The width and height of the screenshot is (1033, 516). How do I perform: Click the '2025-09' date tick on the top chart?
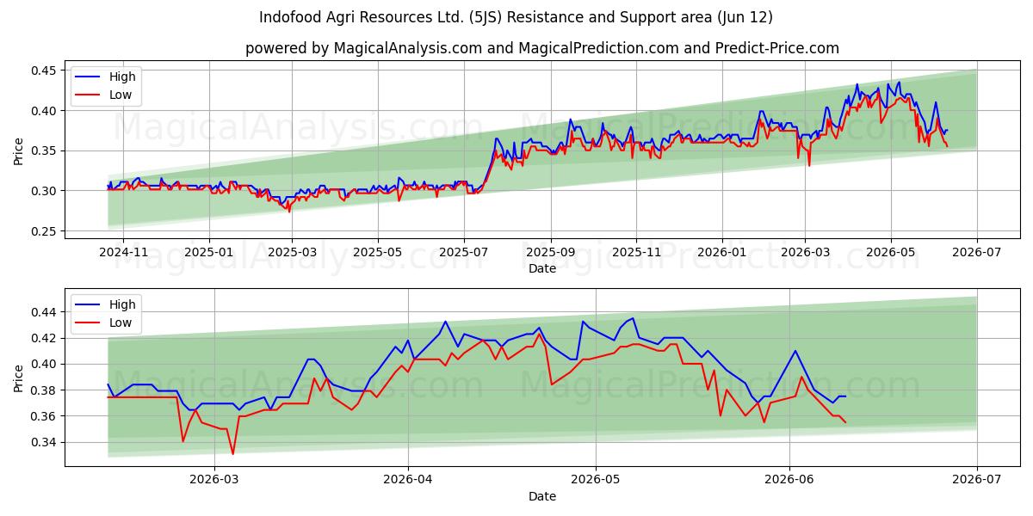pyautogui.click(x=551, y=252)
